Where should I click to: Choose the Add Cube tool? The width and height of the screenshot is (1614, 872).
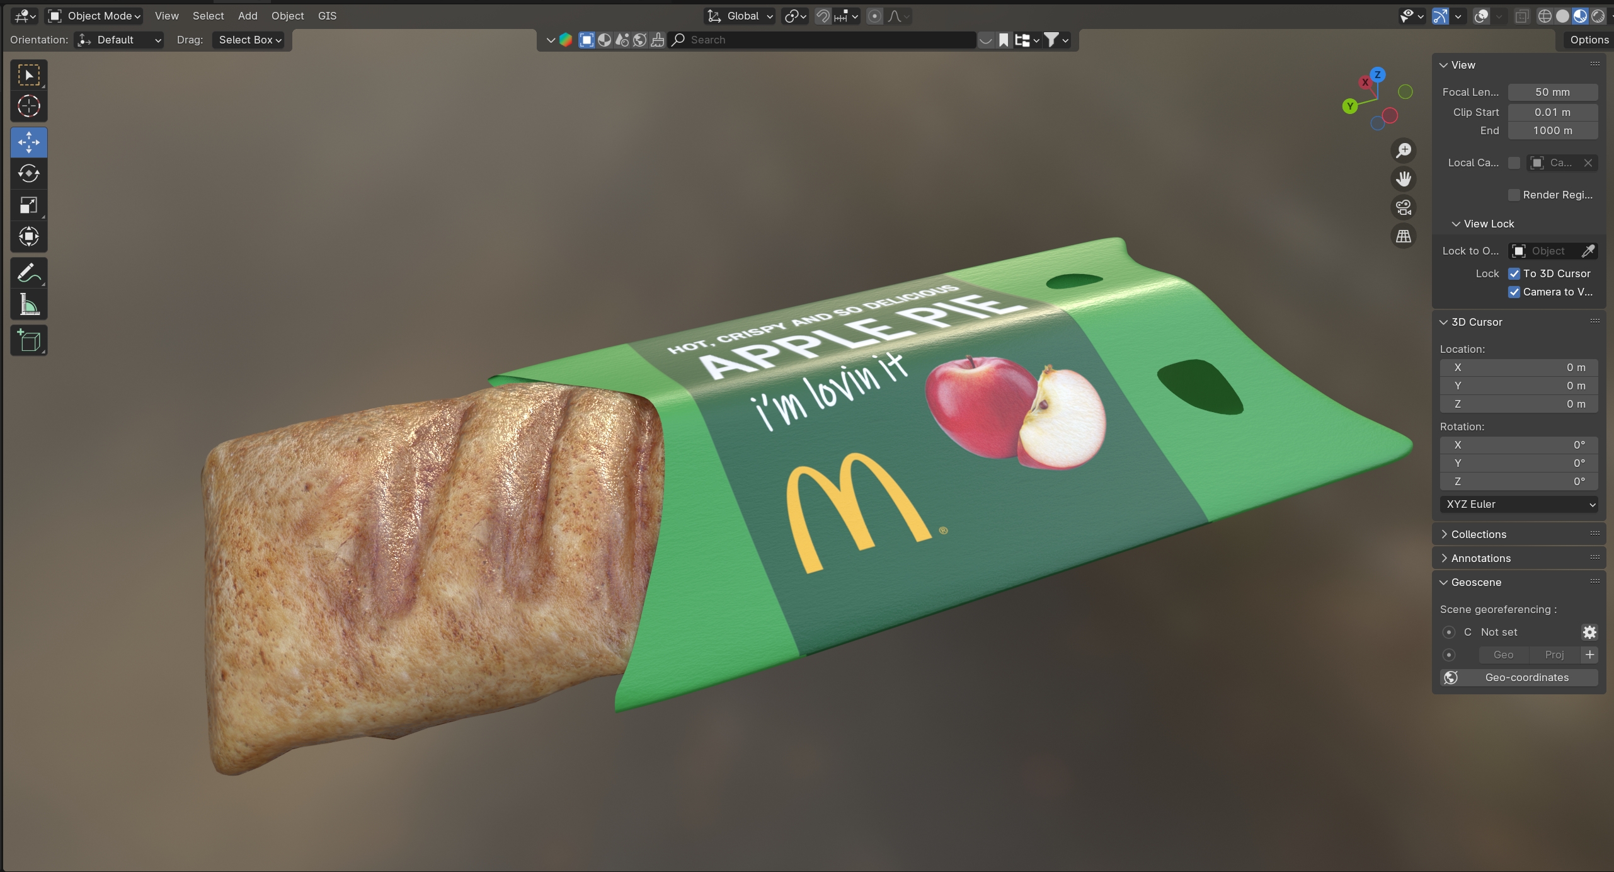click(28, 341)
